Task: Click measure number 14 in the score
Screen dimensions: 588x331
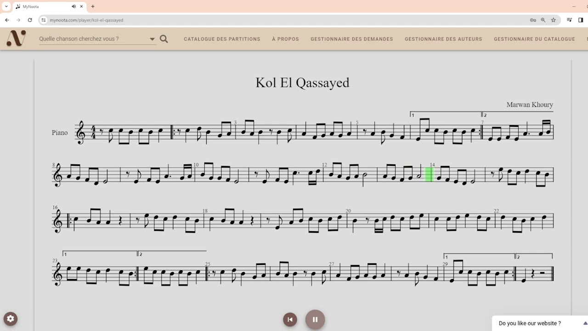Action: (432, 165)
